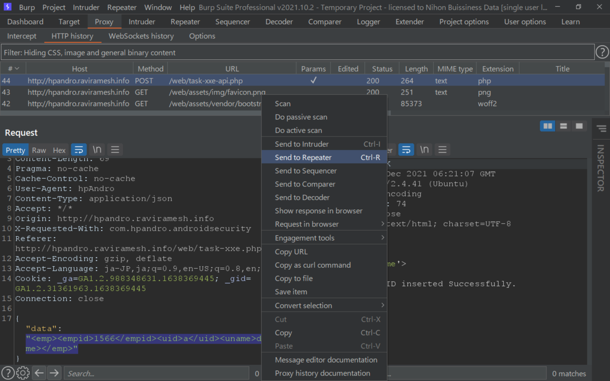Show non-printable characters in Request panel
Viewport: 610px width, 381px height.
tap(97, 149)
